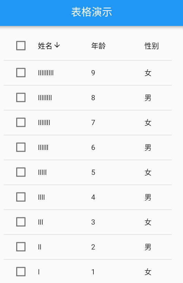
Task: Click the 女 gender cell in the age 7 row
Action: [148, 123]
